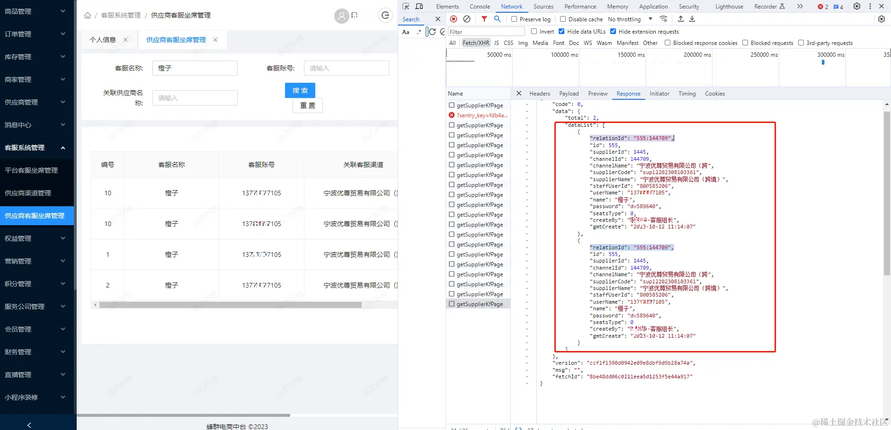This screenshot has height=430, width=891.
Task: Click the logout icon in page header
Action: (x=385, y=15)
